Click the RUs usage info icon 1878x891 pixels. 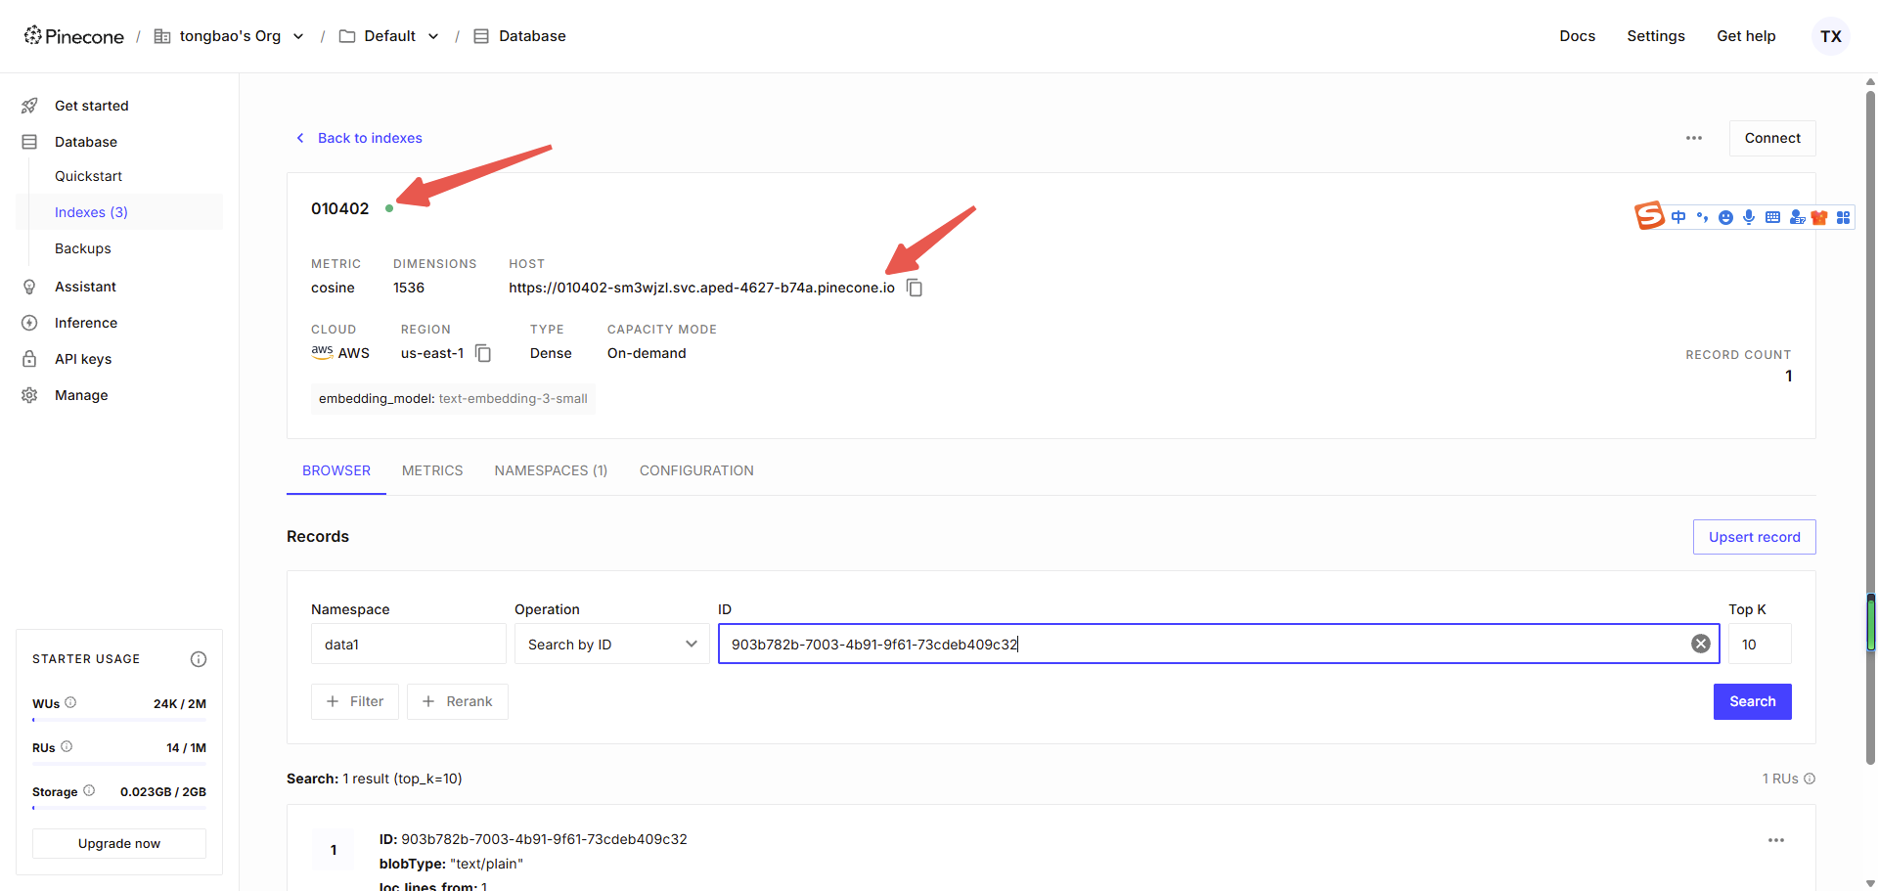coord(67,746)
